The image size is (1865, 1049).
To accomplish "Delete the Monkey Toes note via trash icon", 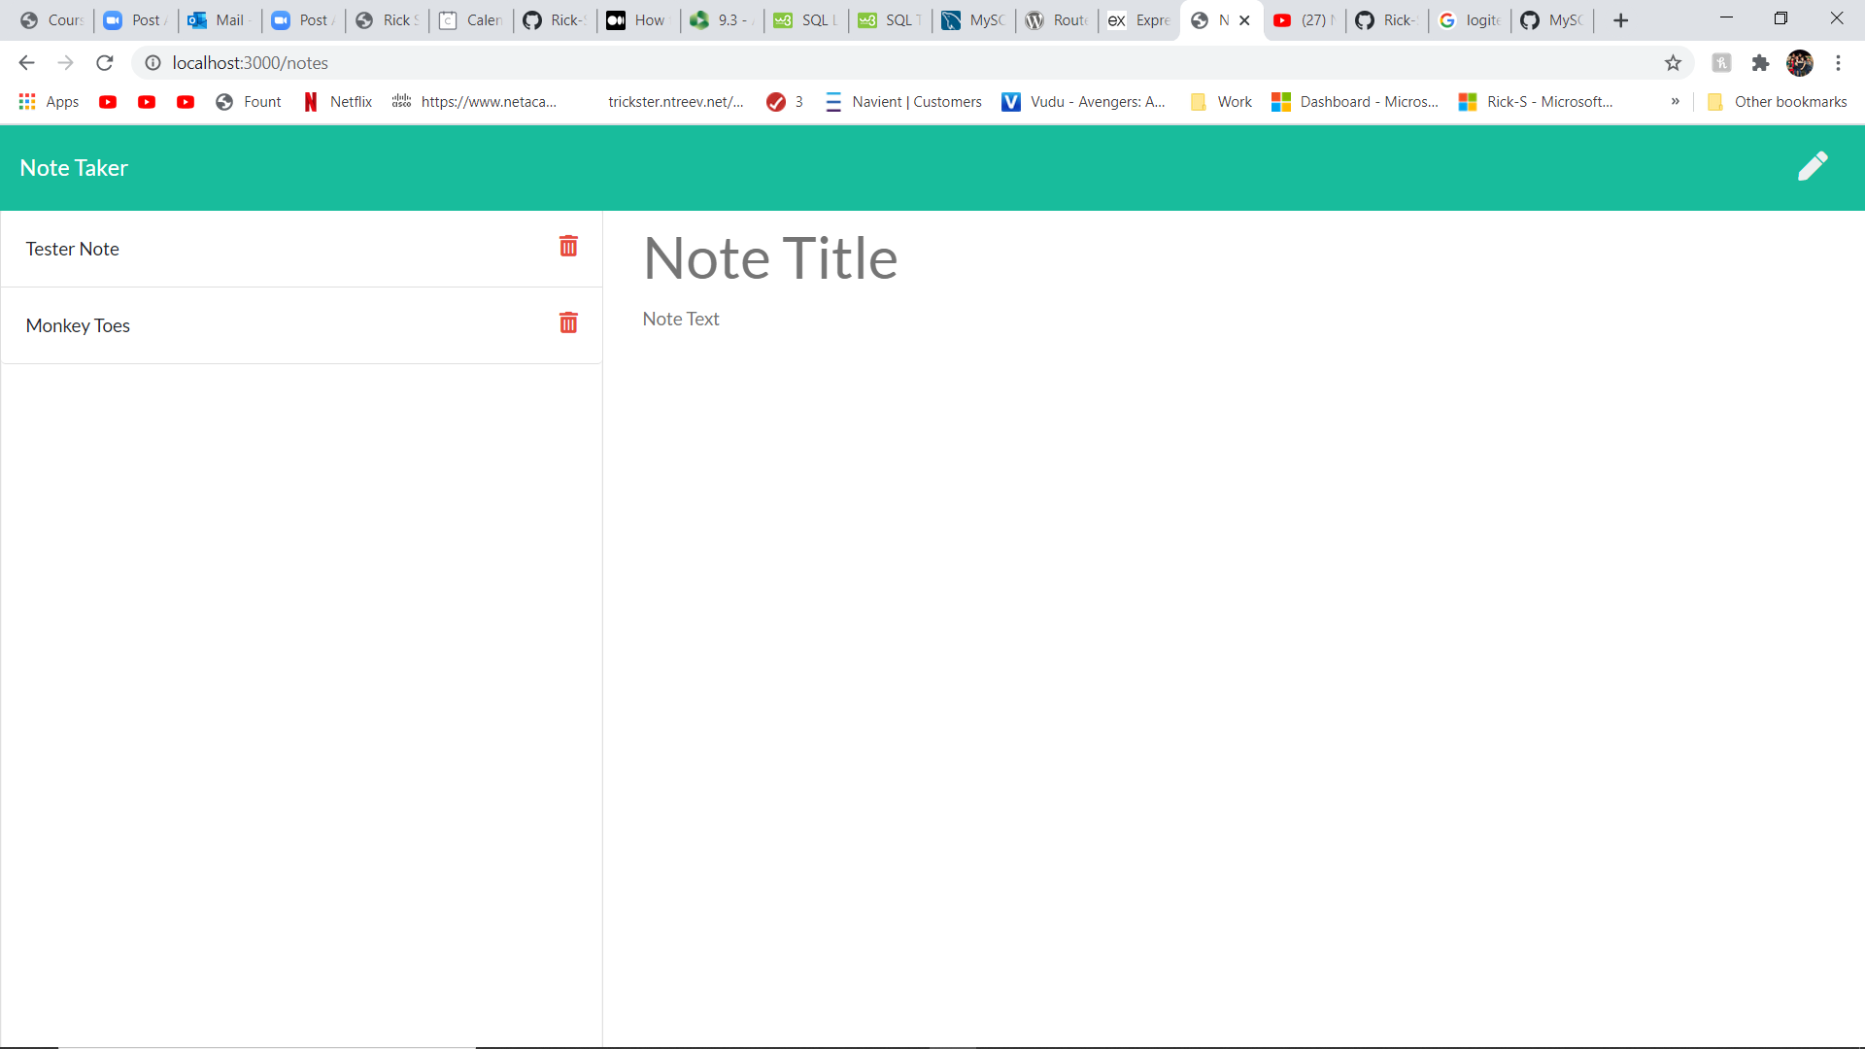I will click(x=568, y=322).
